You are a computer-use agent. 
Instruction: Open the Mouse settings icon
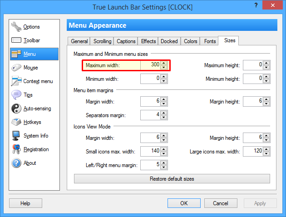coord(16,68)
